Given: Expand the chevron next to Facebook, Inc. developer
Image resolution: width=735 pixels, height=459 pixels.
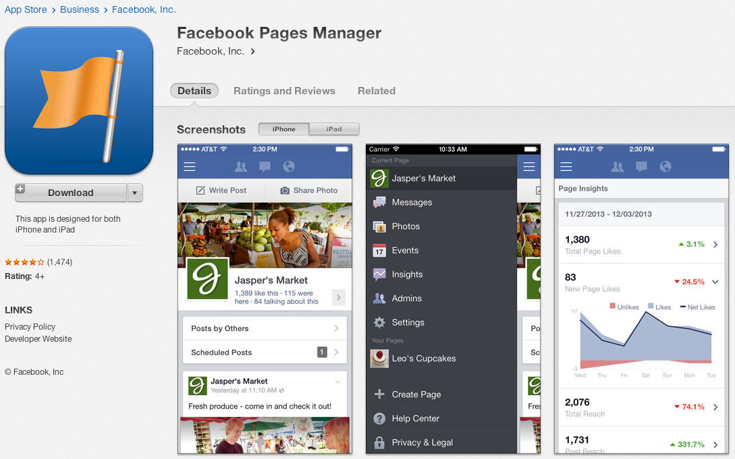Looking at the screenshot, I should pos(253,51).
